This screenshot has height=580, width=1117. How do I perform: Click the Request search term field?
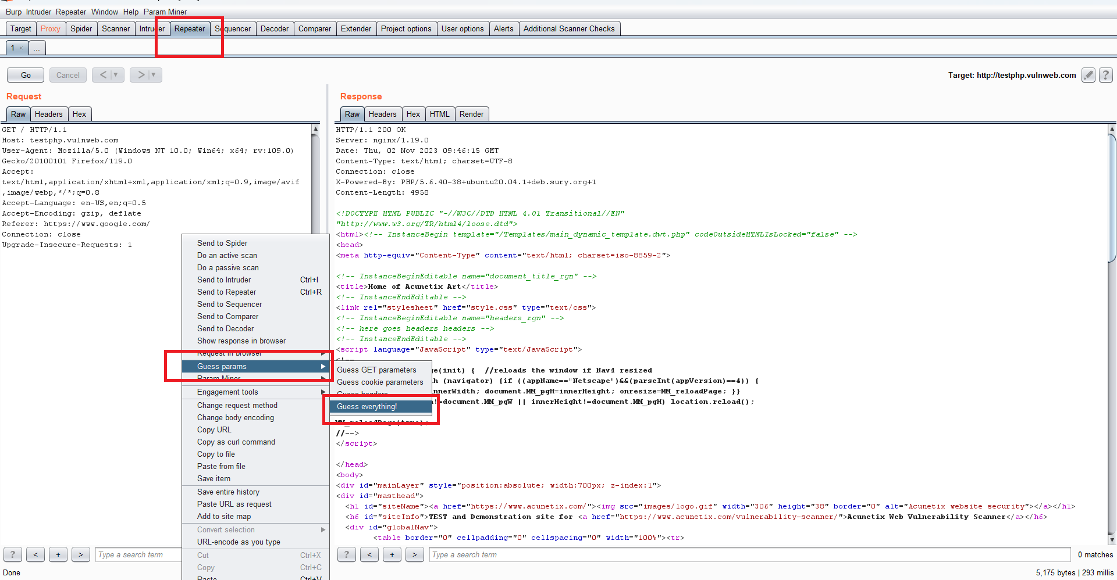[138, 554]
